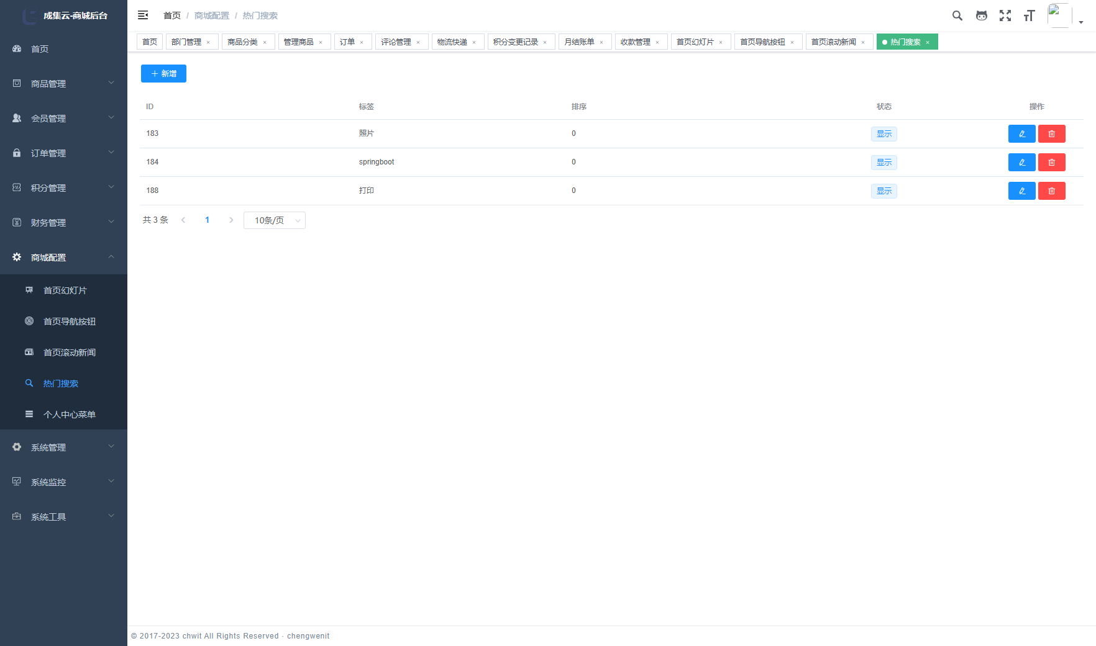Close the 首页幻灯片 tab

coord(721,42)
